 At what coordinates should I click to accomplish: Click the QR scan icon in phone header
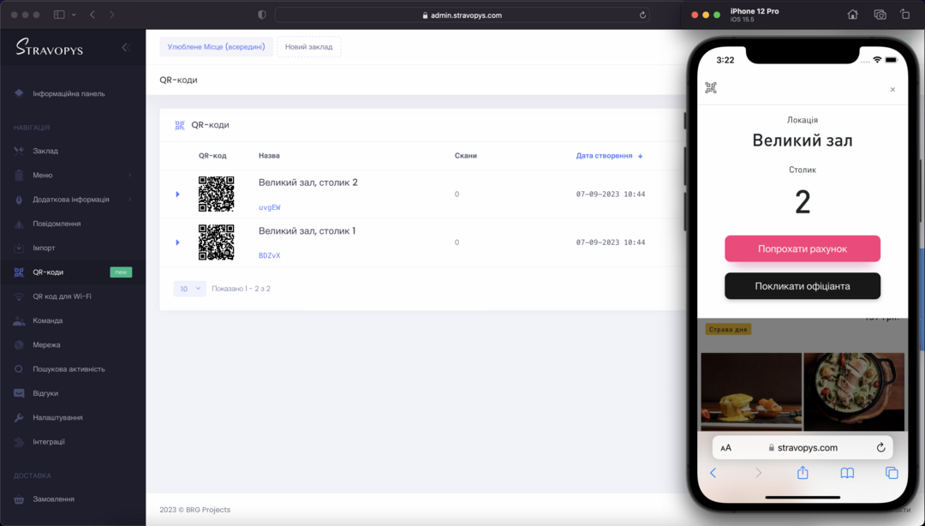click(x=711, y=88)
